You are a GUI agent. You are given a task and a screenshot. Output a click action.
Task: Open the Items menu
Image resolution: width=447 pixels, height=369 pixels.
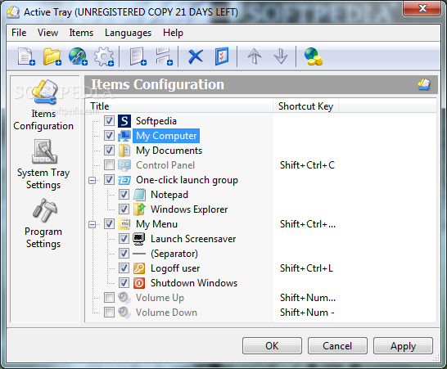(x=81, y=33)
